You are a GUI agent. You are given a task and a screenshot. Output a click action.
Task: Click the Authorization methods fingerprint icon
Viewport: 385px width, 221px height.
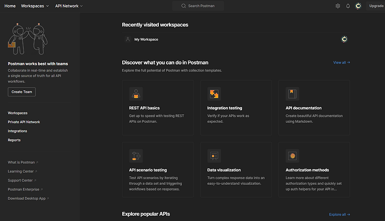pos(292,156)
